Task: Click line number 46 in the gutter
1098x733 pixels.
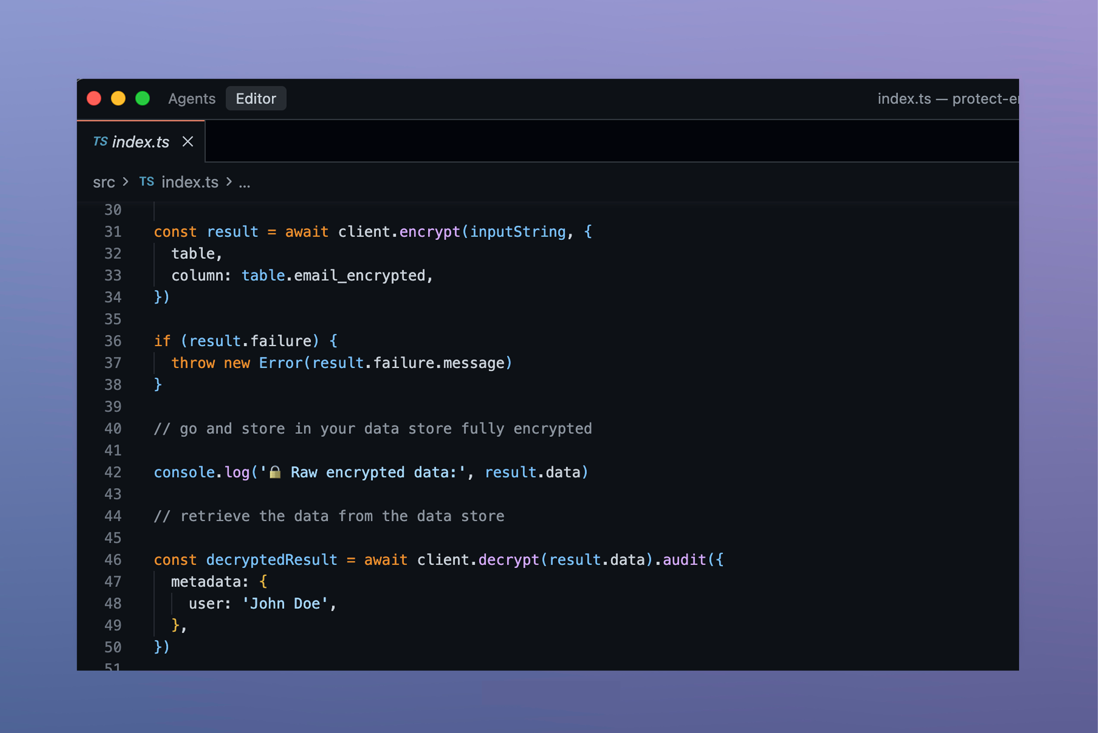Action: pos(113,560)
